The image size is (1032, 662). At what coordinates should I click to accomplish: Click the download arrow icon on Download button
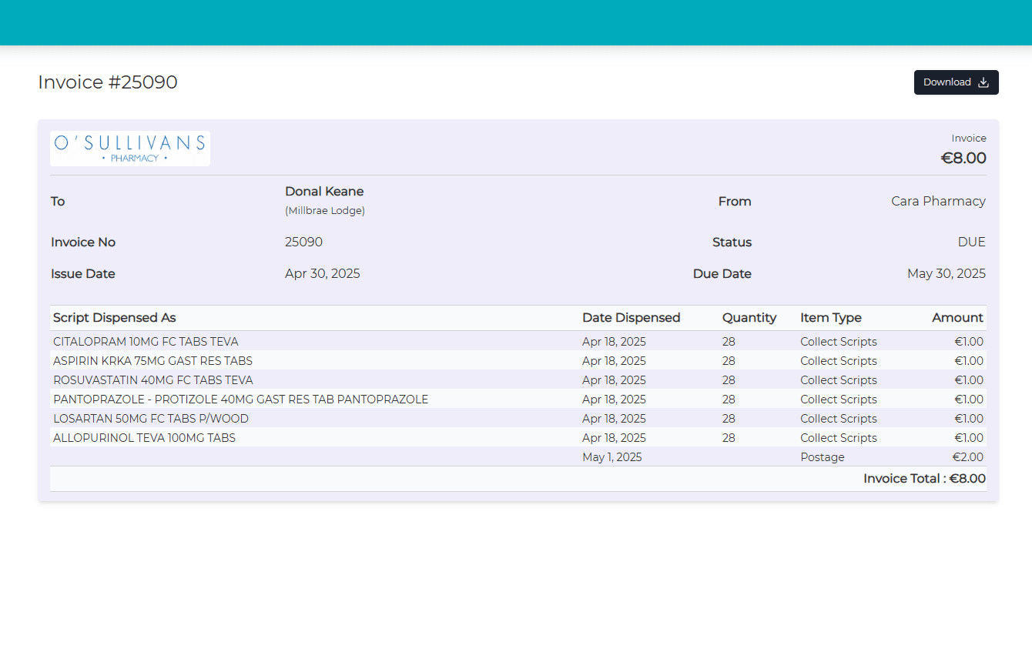(x=983, y=82)
